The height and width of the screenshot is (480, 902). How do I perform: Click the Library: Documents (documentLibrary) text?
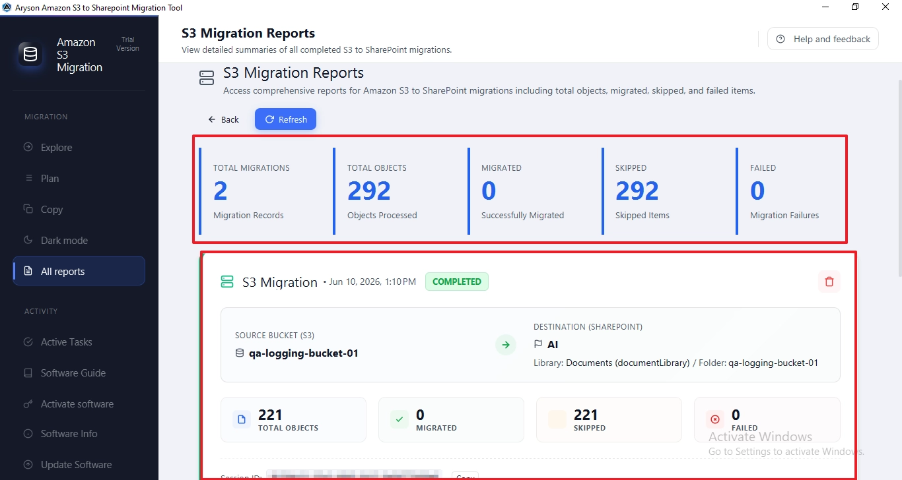[611, 363]
